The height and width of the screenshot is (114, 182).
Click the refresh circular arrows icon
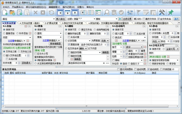point(52,12)
